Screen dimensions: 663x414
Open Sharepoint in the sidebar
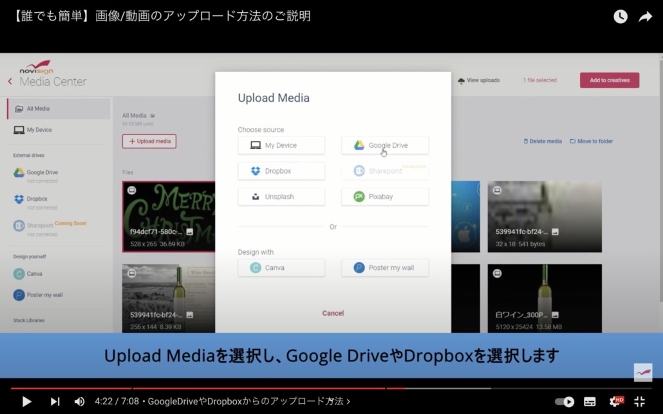40,226
